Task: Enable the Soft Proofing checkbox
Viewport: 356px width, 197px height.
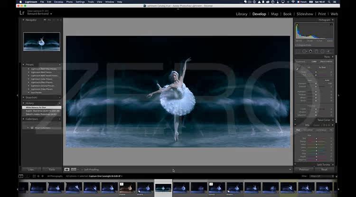Action: 82,169
